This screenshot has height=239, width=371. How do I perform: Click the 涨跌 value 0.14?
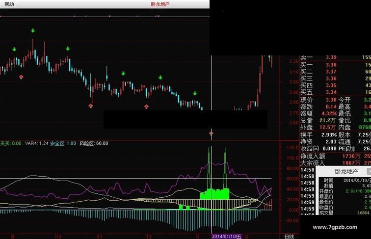click(x=331, y=106)
